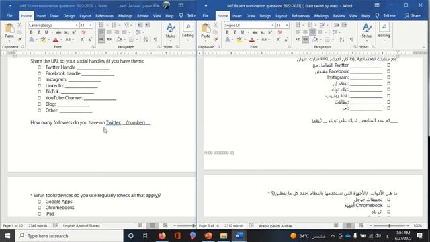This screenshot has height=242, width=430.
Task: Open File Explorer from the taskbar
Action: point(224,236)
